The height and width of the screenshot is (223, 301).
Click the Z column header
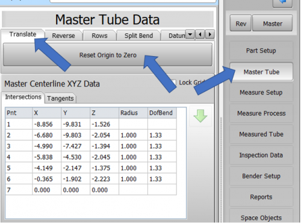[x=105, y=113]
